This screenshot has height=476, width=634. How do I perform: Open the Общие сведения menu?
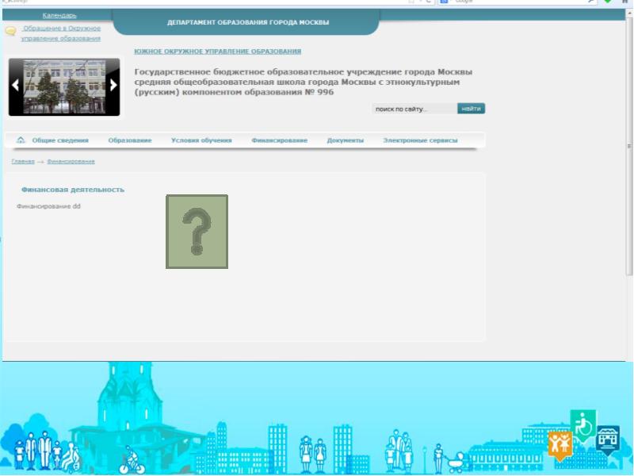tap(60, 140)
